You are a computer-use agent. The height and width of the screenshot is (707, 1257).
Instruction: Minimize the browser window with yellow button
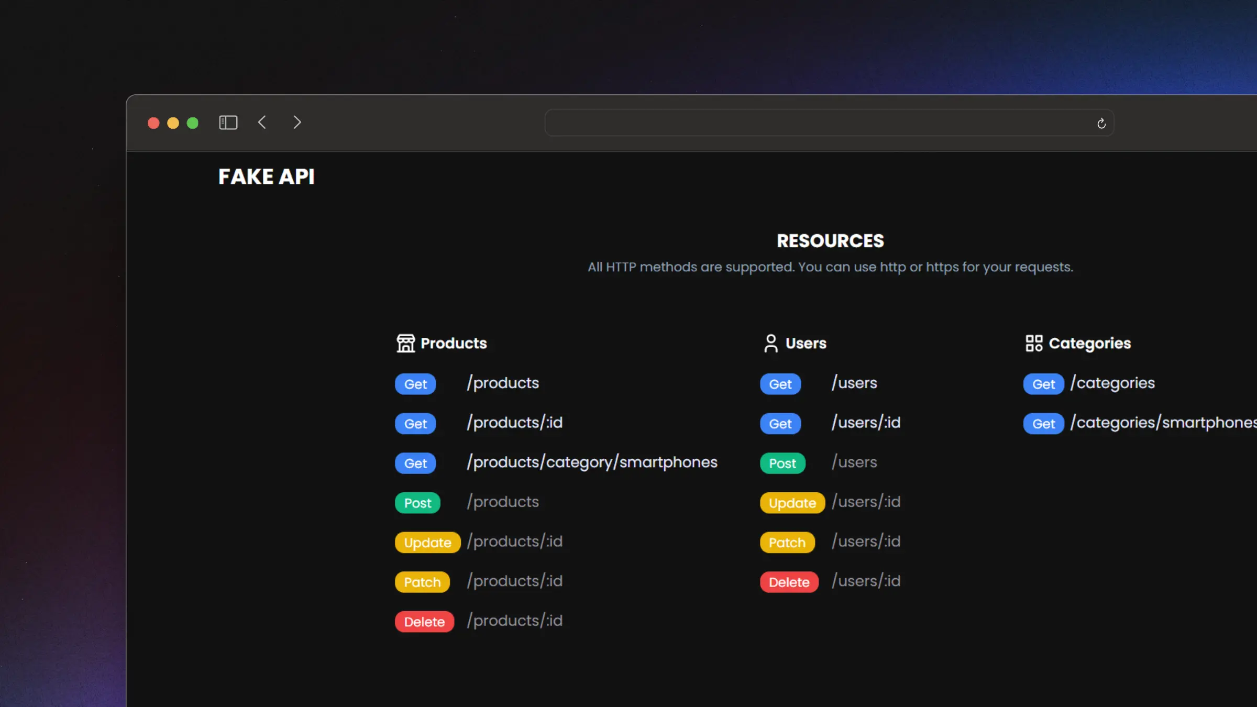coord(173,123)
